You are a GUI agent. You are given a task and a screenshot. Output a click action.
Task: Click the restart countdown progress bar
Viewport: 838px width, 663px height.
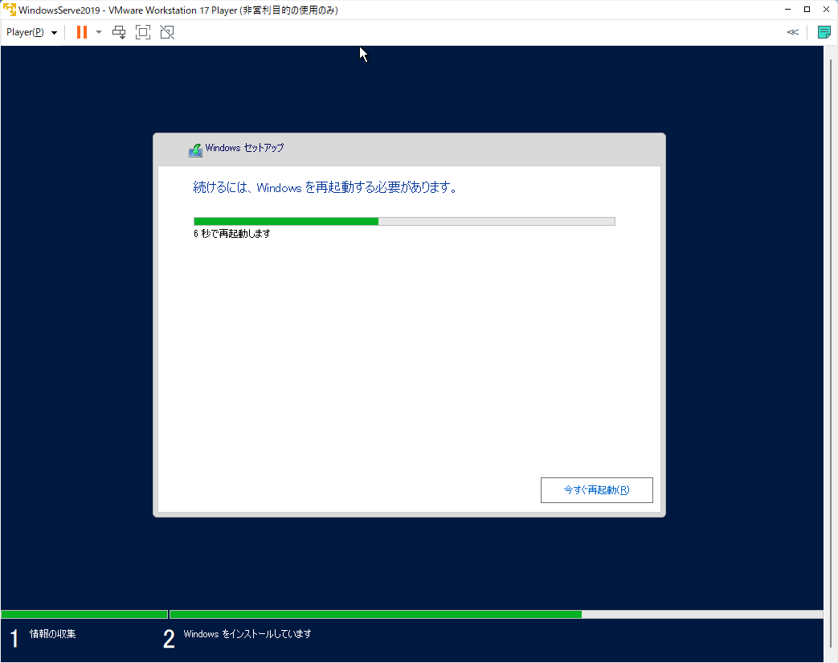pyautogui.click(x=404, y=221)
